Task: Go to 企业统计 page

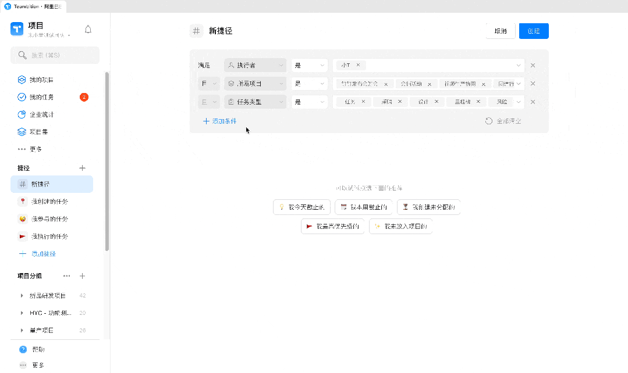Action: click(42, 114)
